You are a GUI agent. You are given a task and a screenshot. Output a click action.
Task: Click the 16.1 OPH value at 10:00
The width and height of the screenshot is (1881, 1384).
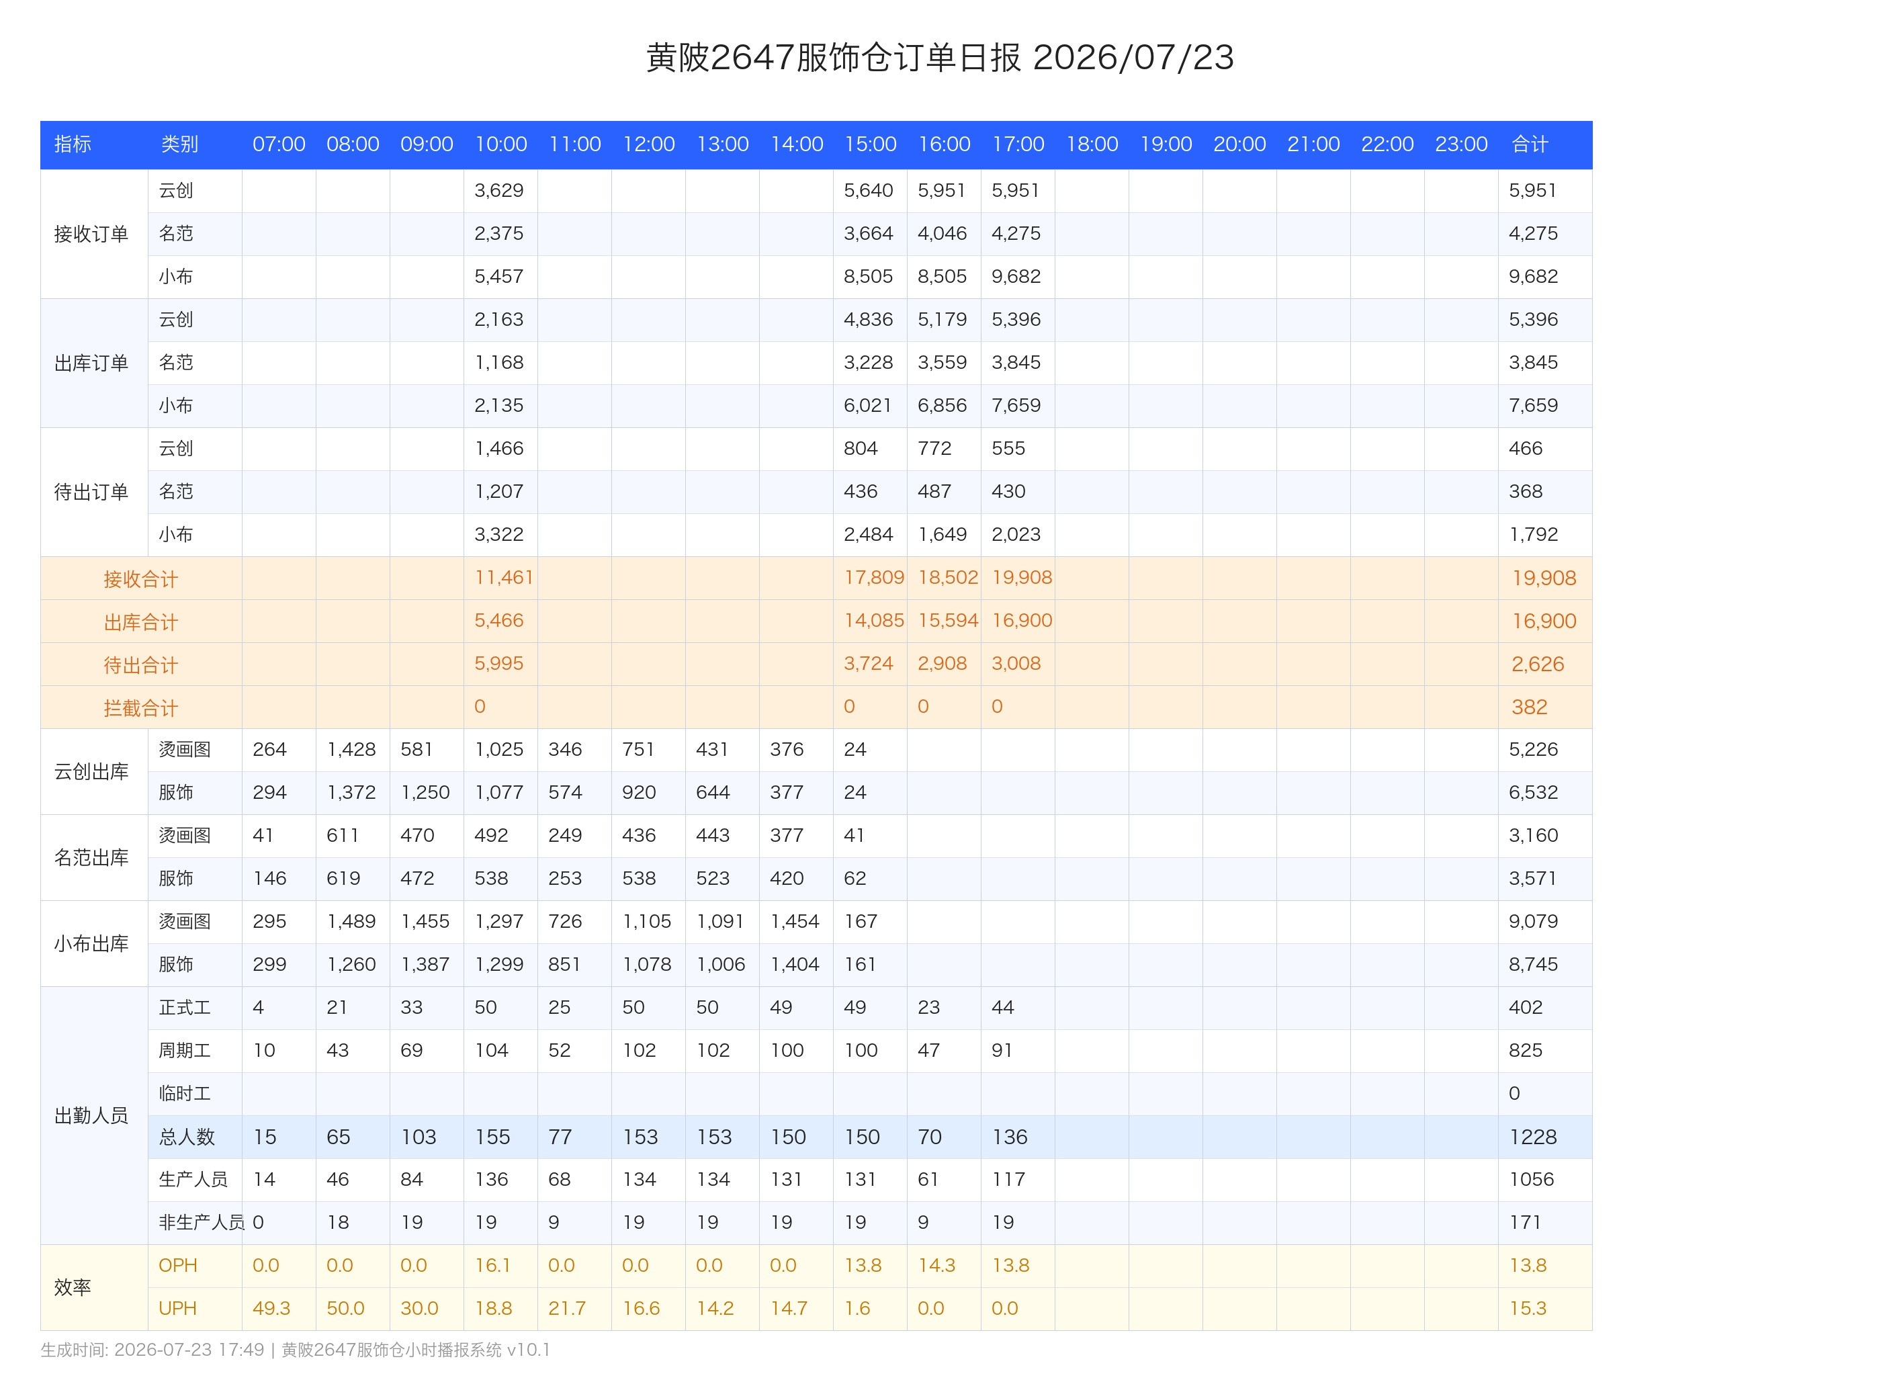pos(492,1266)
